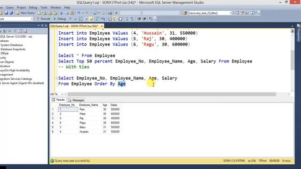Open the Project menu
The image size is (301, 169).
21,8
